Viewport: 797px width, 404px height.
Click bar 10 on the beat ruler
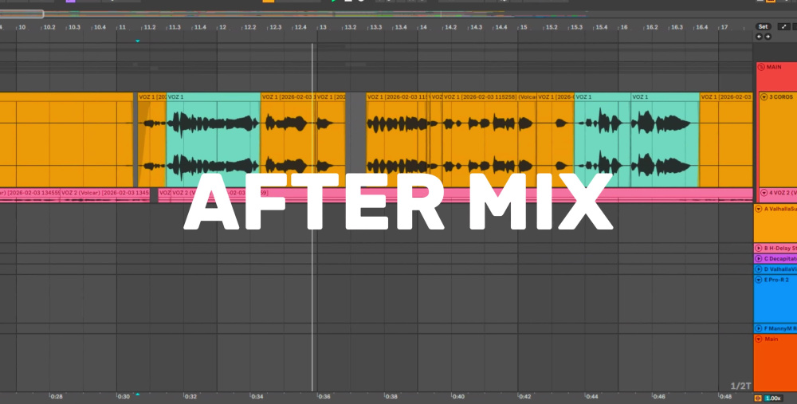(x=22, y=27)
